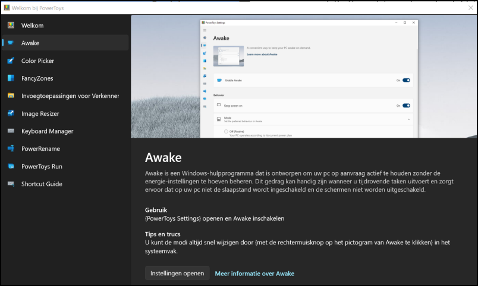Screen dimensions: 478x286
Task: Click the Invoegtoepassingen voor Verkenner folder icon
Action: coord(11,96)
